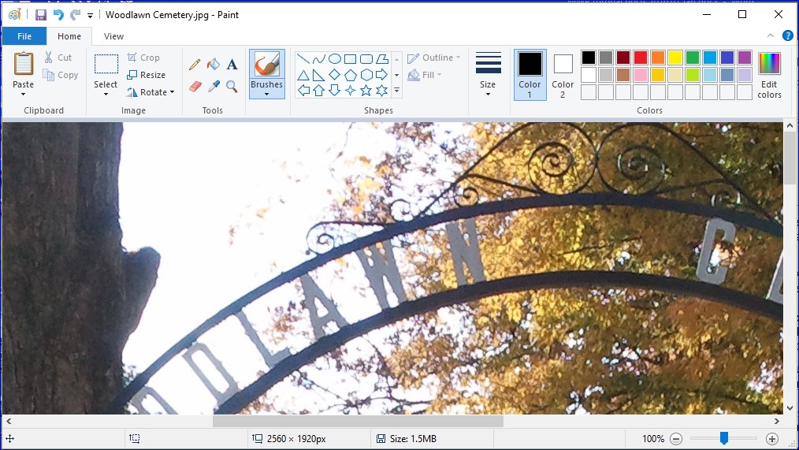Open the Rotate dropdown menu
The image size is (799, 450).
(x=151, y=92)
